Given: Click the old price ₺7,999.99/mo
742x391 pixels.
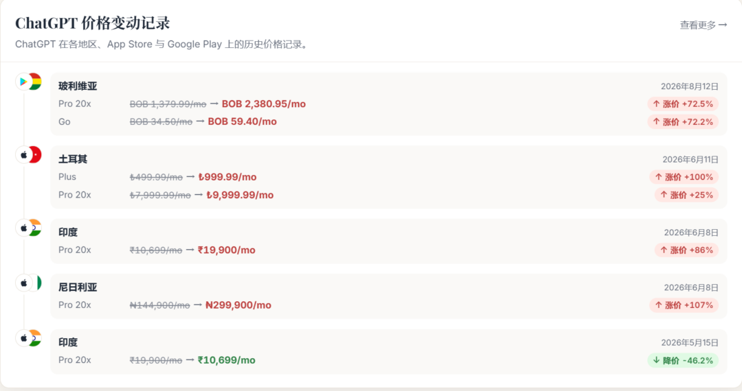Looking at the screenshot, I should 160,195.
